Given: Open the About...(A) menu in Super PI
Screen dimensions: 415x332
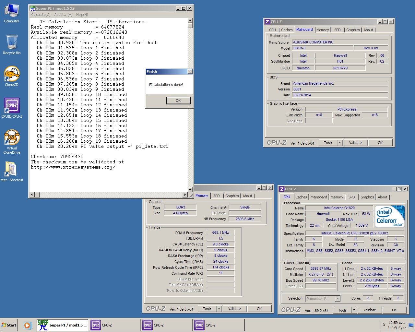Looking at the screenshot, I should pyautogui.click(x=63, y=15).
